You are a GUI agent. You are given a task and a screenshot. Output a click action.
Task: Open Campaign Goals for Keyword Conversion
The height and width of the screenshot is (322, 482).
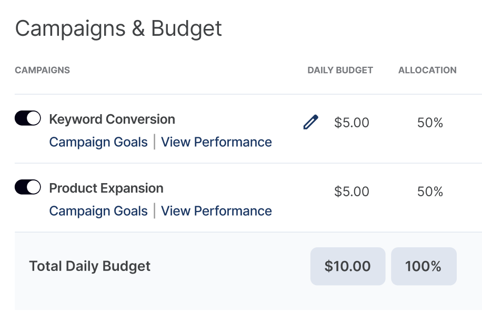click(x=98, y=142)
